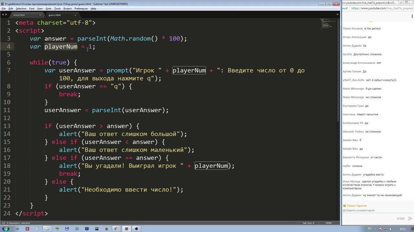Viewport: 414px width, 232px height.
Task: Open the Selection menu
Action: (21, 9)
